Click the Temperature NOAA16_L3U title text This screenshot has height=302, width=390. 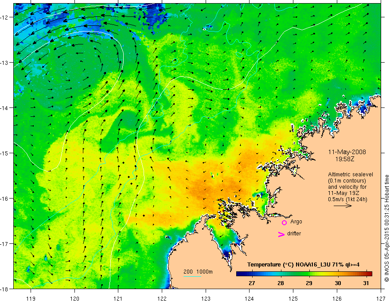(x=304, y=265)
